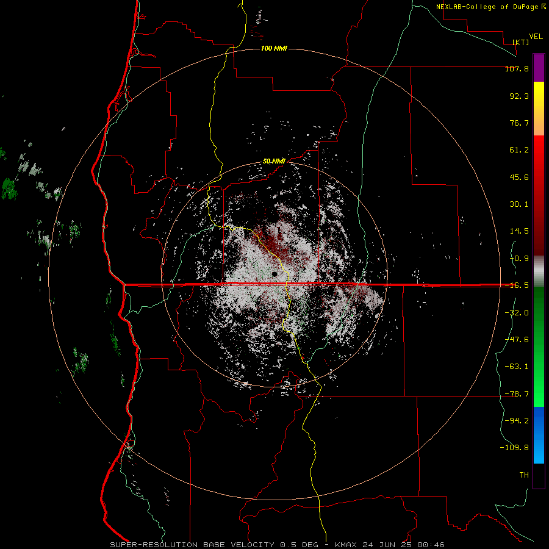Click the 30.1 value on the velocity scale
Viewport: 549px width, 549px height.
coord(519,204)
